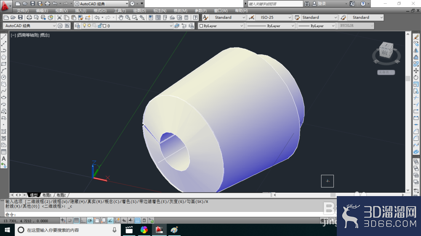Viewport: 421px width, 236px height.
Task: Toggle Polar tracking in status bar
Action: point(90,220)
